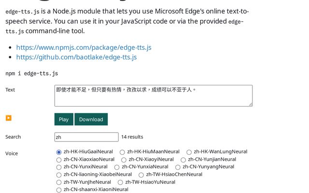Select zh-HK-HiuGaaiNeural voice

pyautogui.click(x=59, y=152)
